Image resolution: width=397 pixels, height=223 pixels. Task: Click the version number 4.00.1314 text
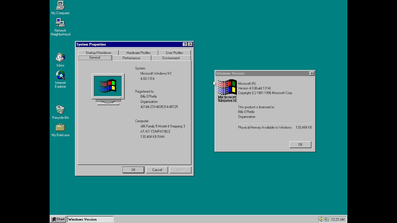tap(147, 79)
